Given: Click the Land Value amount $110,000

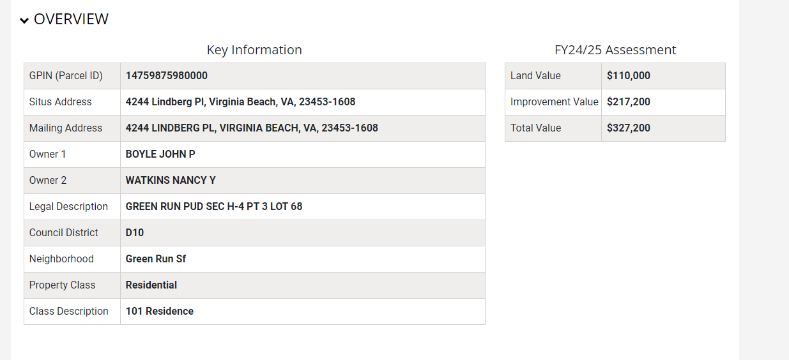Looking at the screenshot, I should [x=629, y=76].
